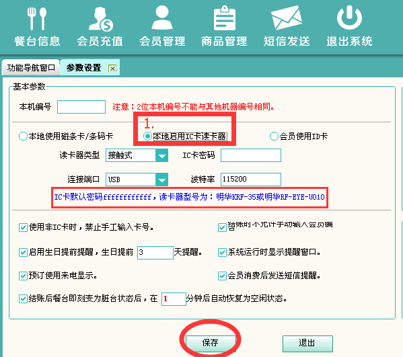Viewport: 403px width, 357px height.
Task: Uncheck 系统运行时显示提醒窗口 checkbox
Action: pyautogui.click(x=222, y=253)
